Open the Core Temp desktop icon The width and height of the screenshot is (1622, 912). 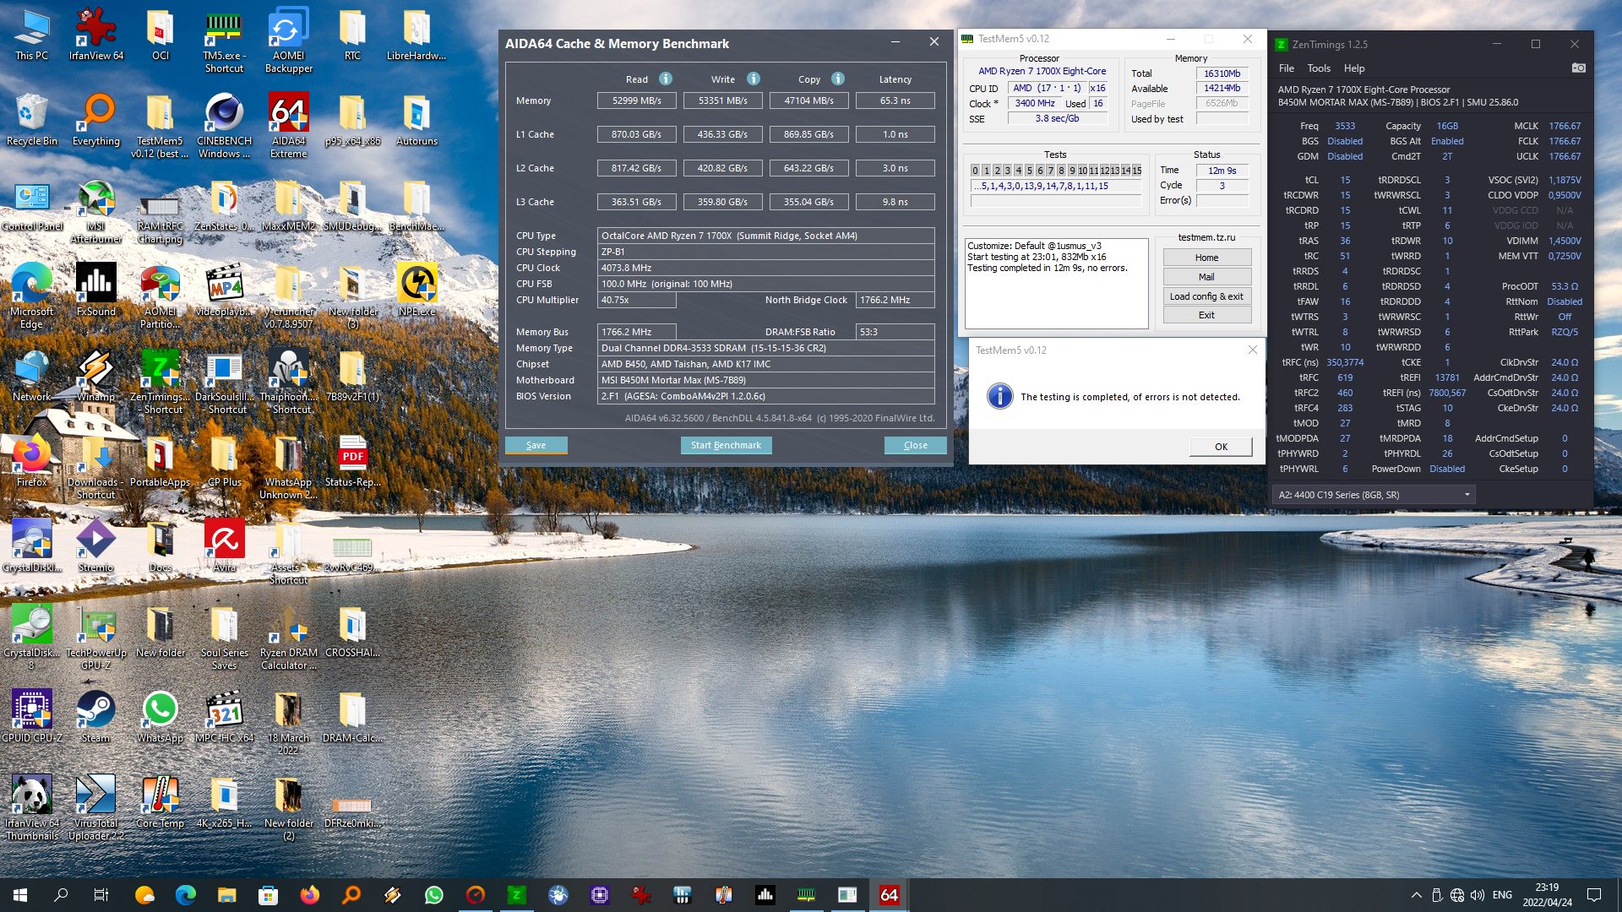(x=161, y=801)
